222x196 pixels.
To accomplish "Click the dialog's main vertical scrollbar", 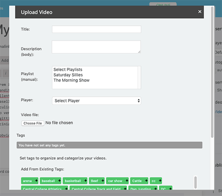I will [x=212, y=72].
